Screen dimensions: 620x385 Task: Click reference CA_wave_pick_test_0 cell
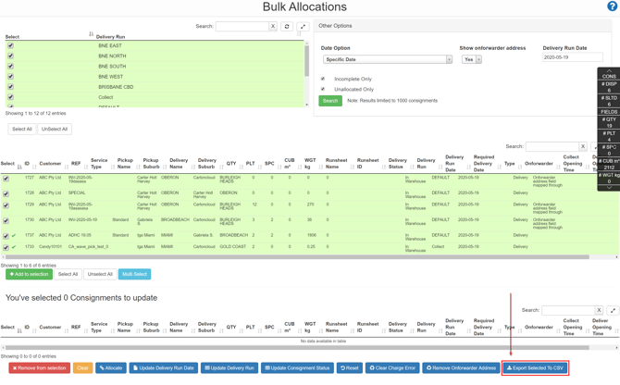89,247
